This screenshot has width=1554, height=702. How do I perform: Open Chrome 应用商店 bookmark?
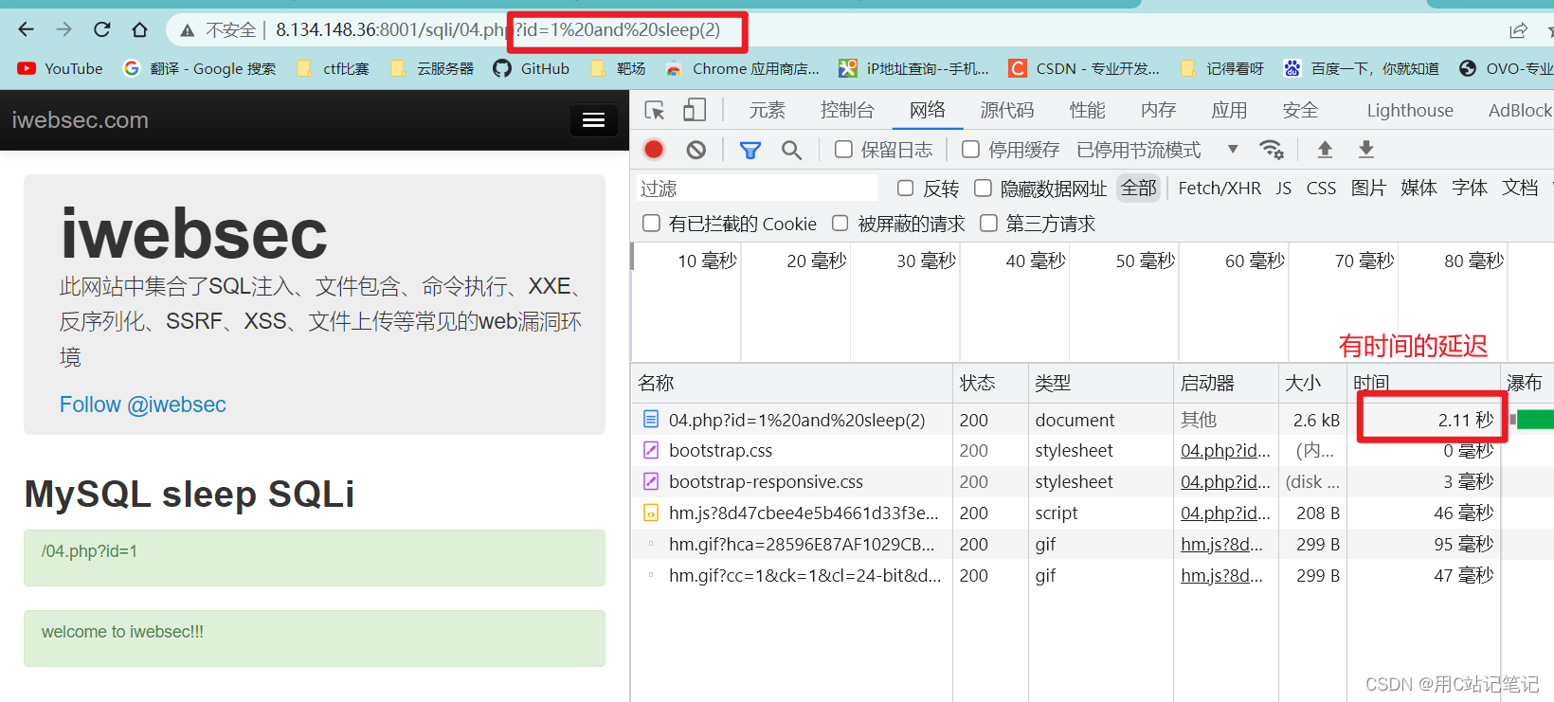pos(742,68)
